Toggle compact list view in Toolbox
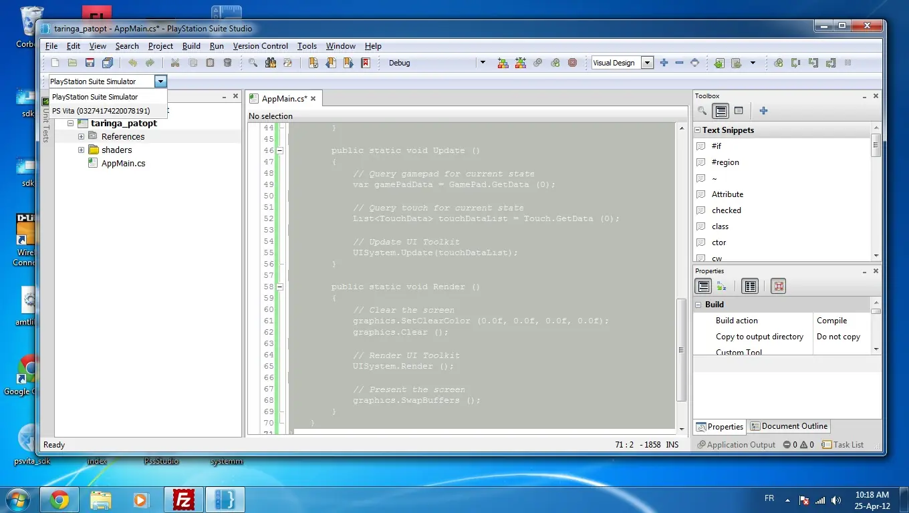 point(739,111)
